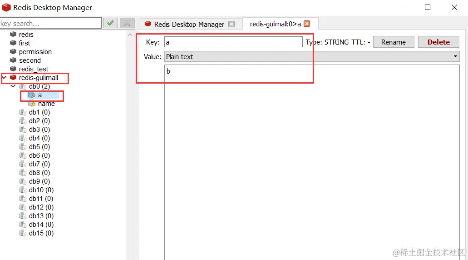This screenshot has width=468, height=260.
Task: Select the db15 (0) label
Action: click(41, 233)
